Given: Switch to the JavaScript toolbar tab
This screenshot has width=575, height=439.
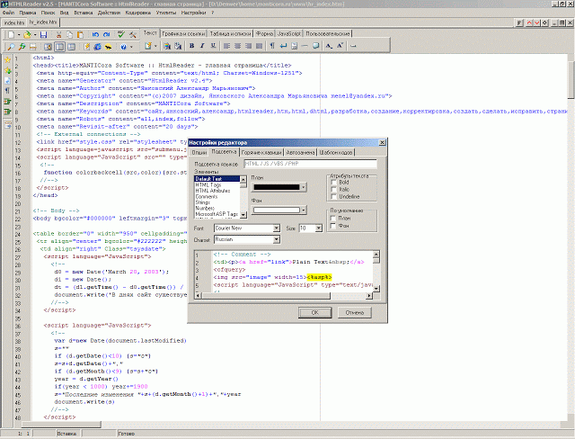Looking at the screenshot, I should tap(289, 34).
